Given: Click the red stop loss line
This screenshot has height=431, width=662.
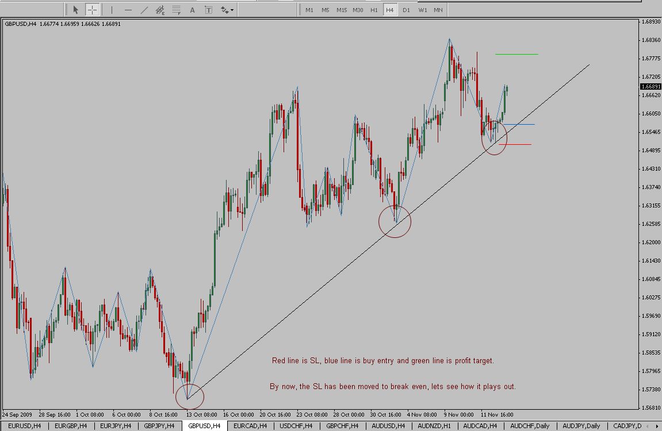Looking at the screenshot, I should click(x=518, y=144).
